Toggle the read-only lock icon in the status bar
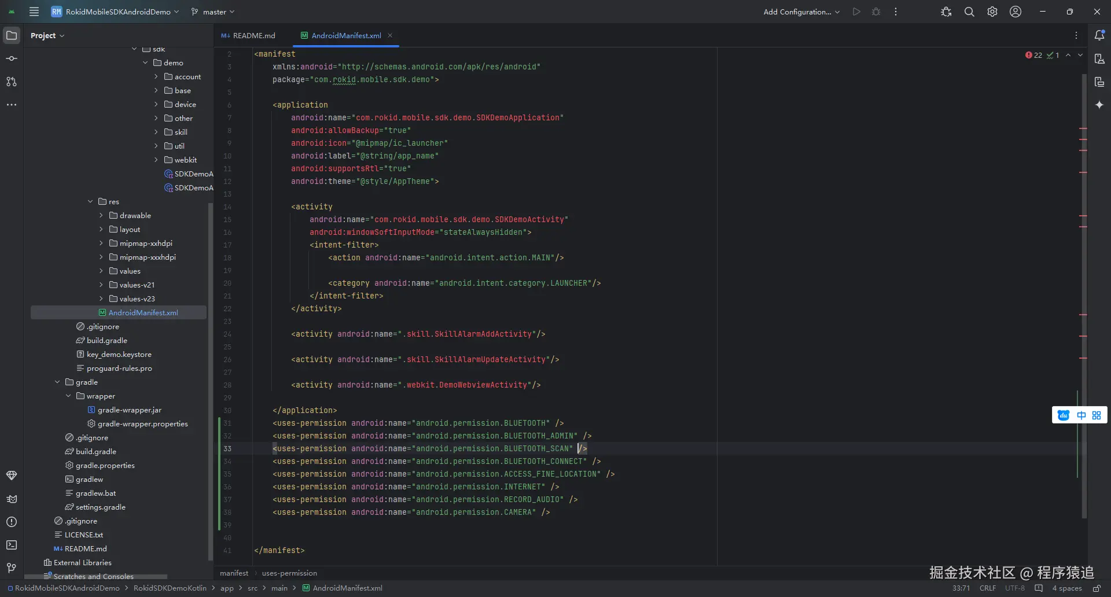 click(x=1097, y=588)
